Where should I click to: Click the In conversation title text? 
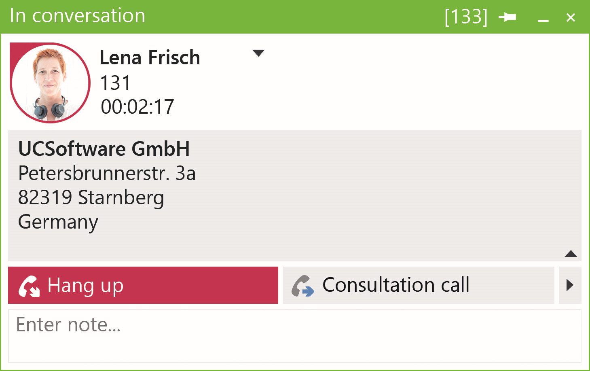point(77,16)
